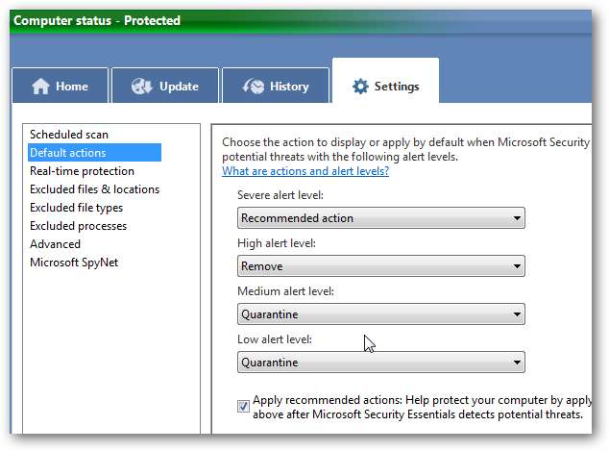Select Real-time protection settings

[x=82, y=171]
